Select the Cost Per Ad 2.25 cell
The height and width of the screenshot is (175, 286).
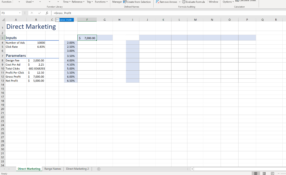[x=36, y=64]
